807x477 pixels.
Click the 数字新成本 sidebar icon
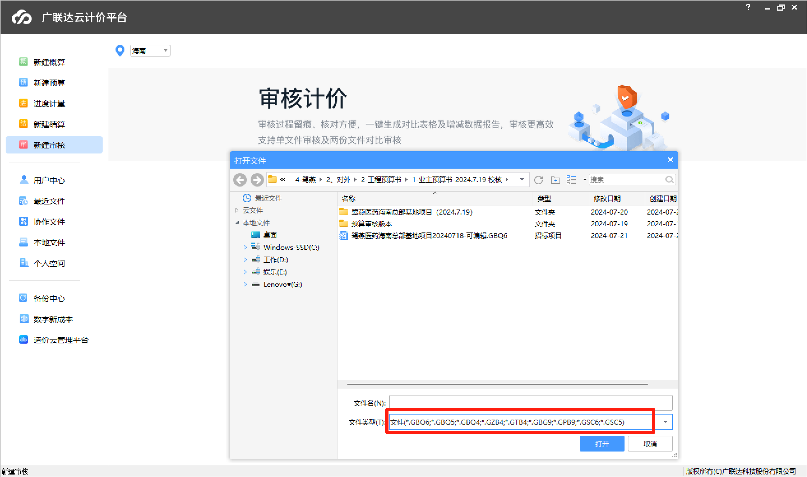(24, 319)
